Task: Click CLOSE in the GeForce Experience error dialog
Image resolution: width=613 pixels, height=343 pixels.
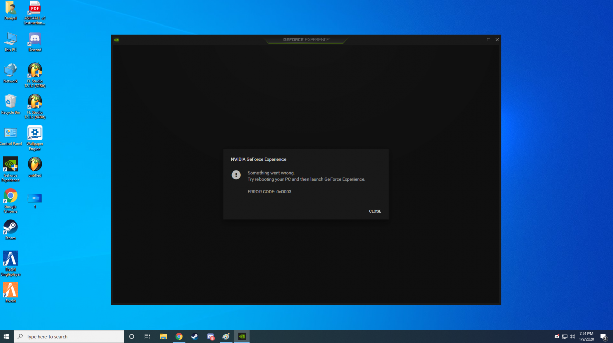Action: [x=375, y=211]
